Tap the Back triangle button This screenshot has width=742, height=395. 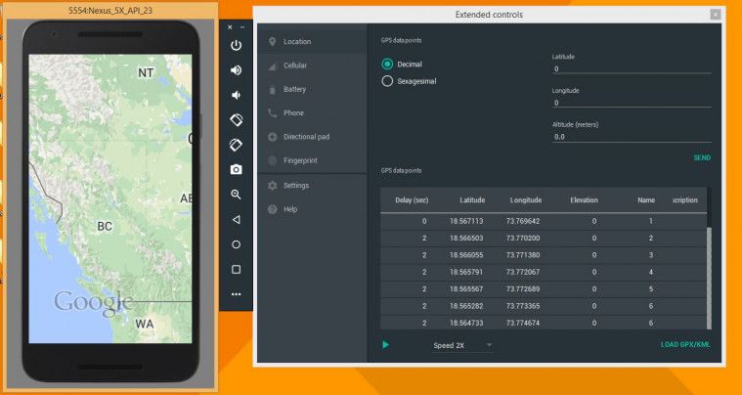[236, 219]
